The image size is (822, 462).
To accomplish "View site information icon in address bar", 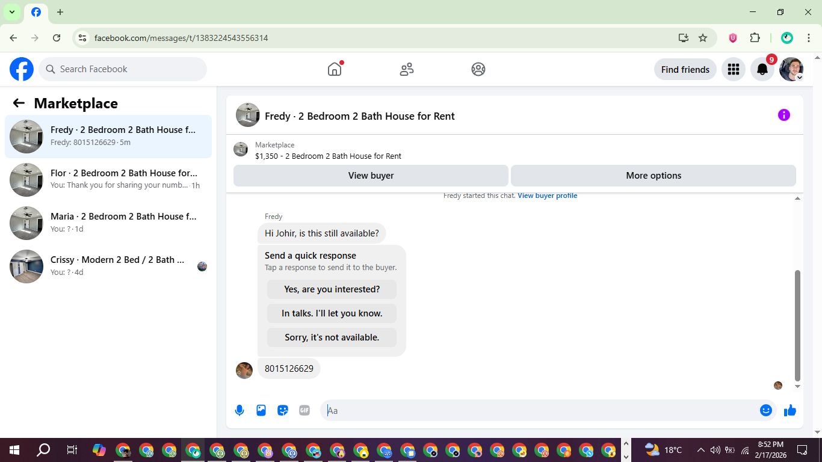I will click(x=82, y=38).
